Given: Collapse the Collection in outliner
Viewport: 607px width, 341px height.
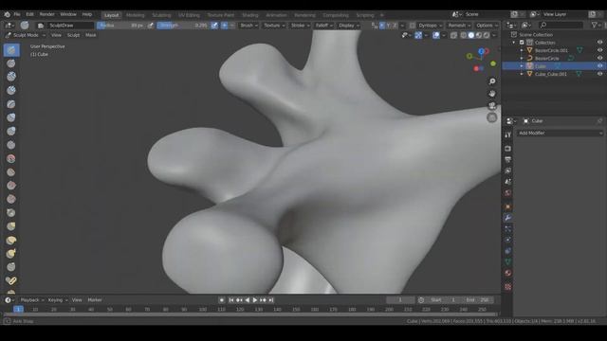Looking at the screenshot, I should point(514,43).
